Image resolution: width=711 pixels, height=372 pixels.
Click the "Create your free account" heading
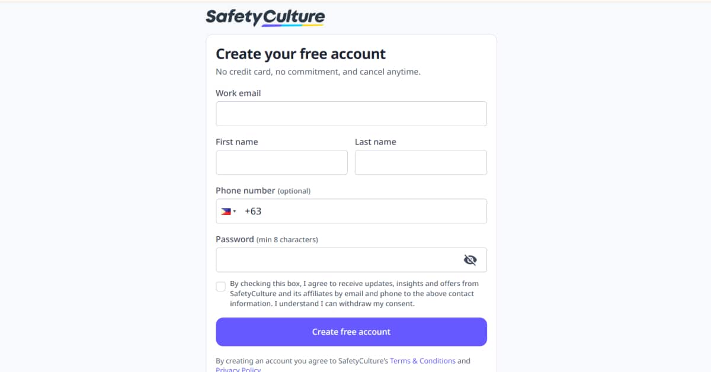click(x=300, y=54)
